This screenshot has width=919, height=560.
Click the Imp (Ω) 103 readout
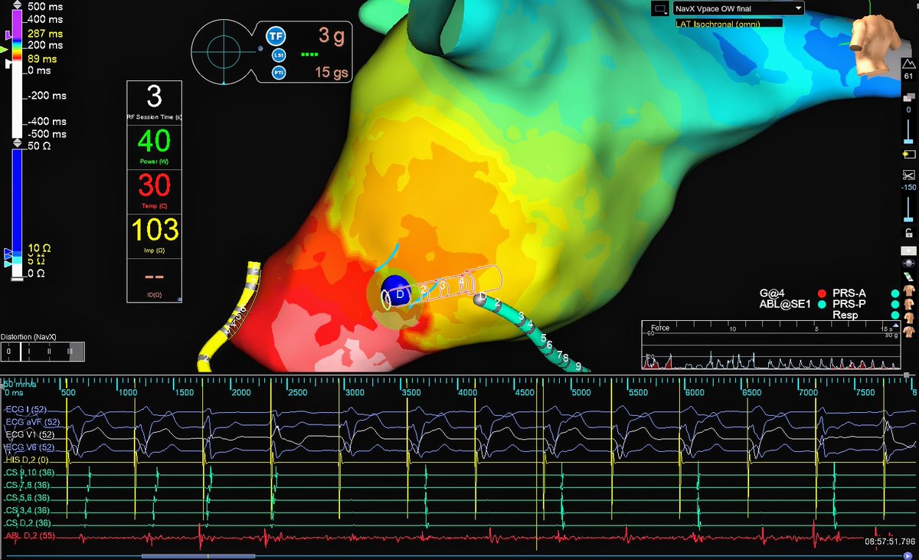coord(155,235)
